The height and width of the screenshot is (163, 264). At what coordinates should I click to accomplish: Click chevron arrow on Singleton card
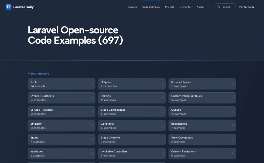pyautogui.click(x=92, y=126)
